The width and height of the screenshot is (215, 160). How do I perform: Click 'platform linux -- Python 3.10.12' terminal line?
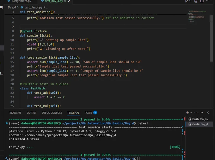(62, 131)
